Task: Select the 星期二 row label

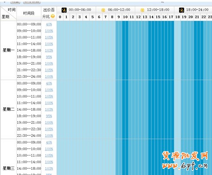Action: [x=9, y=109]
